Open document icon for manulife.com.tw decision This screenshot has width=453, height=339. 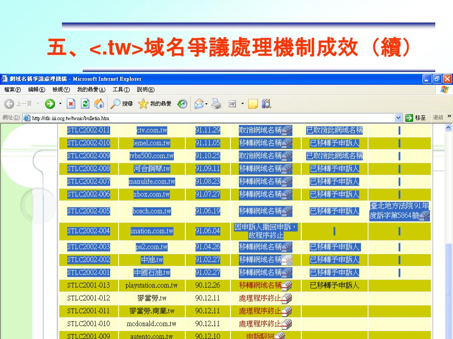pyautogui.click(x=287, y=182)
